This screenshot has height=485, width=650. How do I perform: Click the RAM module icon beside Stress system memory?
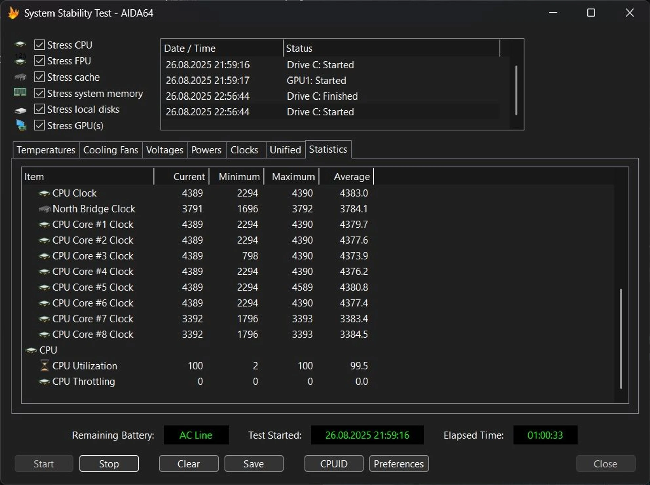(20, 92)
